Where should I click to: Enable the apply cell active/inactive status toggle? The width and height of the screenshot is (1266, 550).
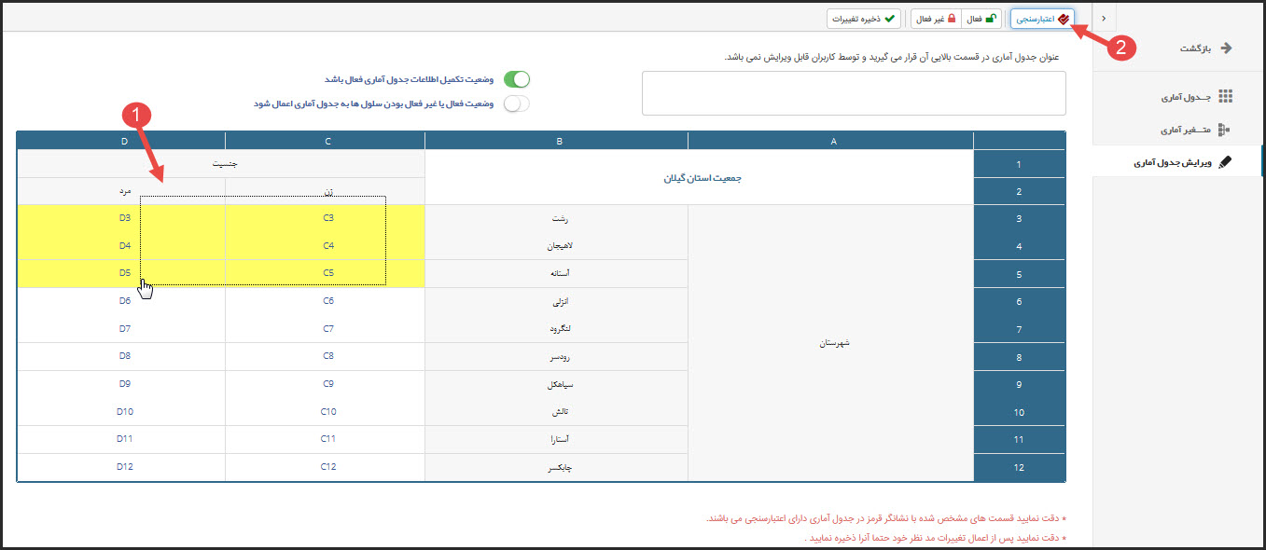point(516,103)
